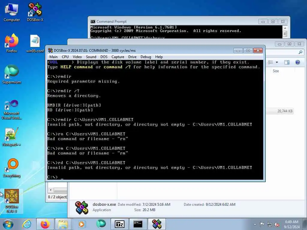Viewport: 307px width, 230px height.
Task: Open Microsoft Visual Studio desktop shortcut
Action: tap(12, 110)
